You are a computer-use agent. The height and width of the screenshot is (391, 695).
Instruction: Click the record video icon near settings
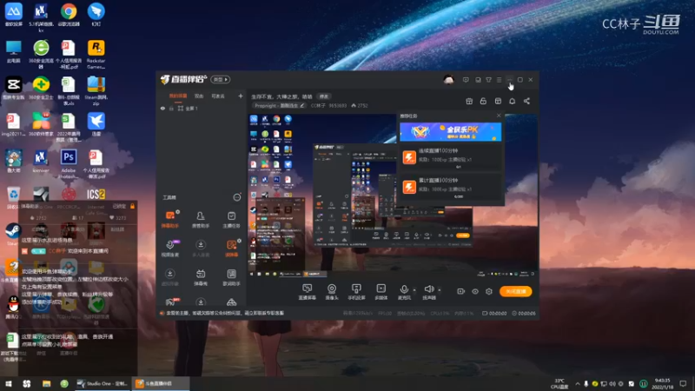[x=461, y=291]
